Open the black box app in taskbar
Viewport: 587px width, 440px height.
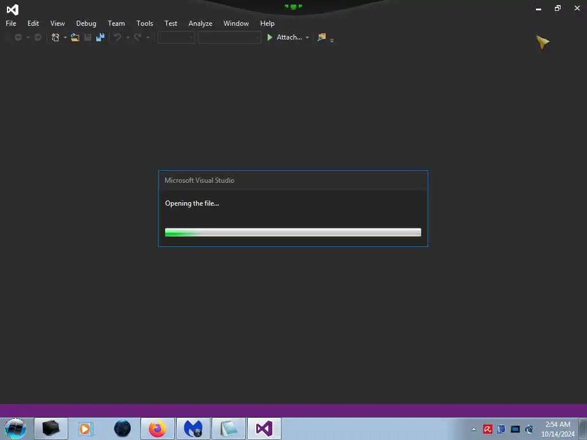coord(51,429)
